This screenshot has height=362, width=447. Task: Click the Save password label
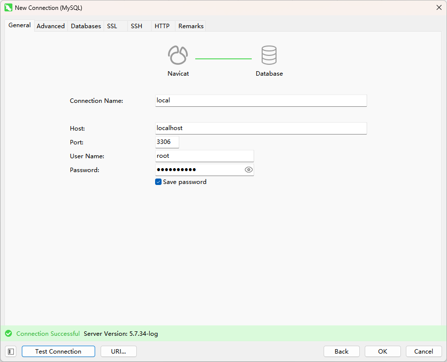click(x=185, y=182)
